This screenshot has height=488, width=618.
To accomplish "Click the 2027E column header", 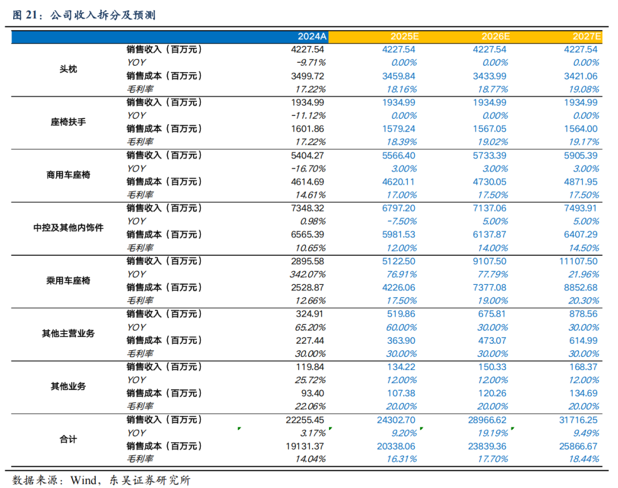I will (587, 37).
